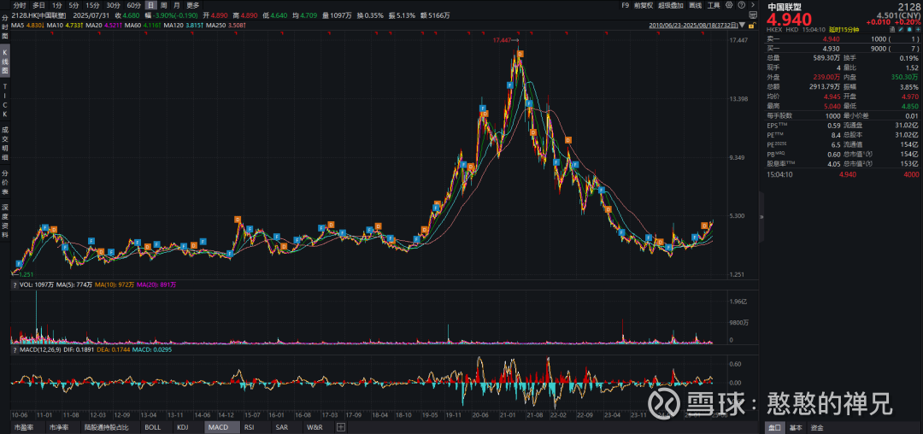Switch to 分时 intraday period
Viewport: 923px width, 434px height.
pos(20,5)
